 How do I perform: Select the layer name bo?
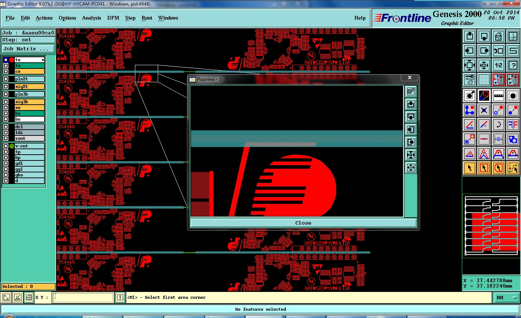[30, 119]
